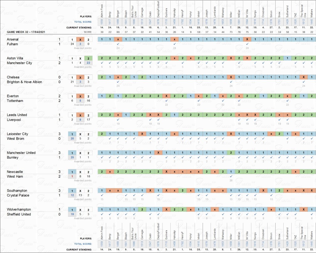Click Berger's checkmark for Arsenal vs Fulham
Viewport: 316px width, 253px height.
tap(118, 44)
